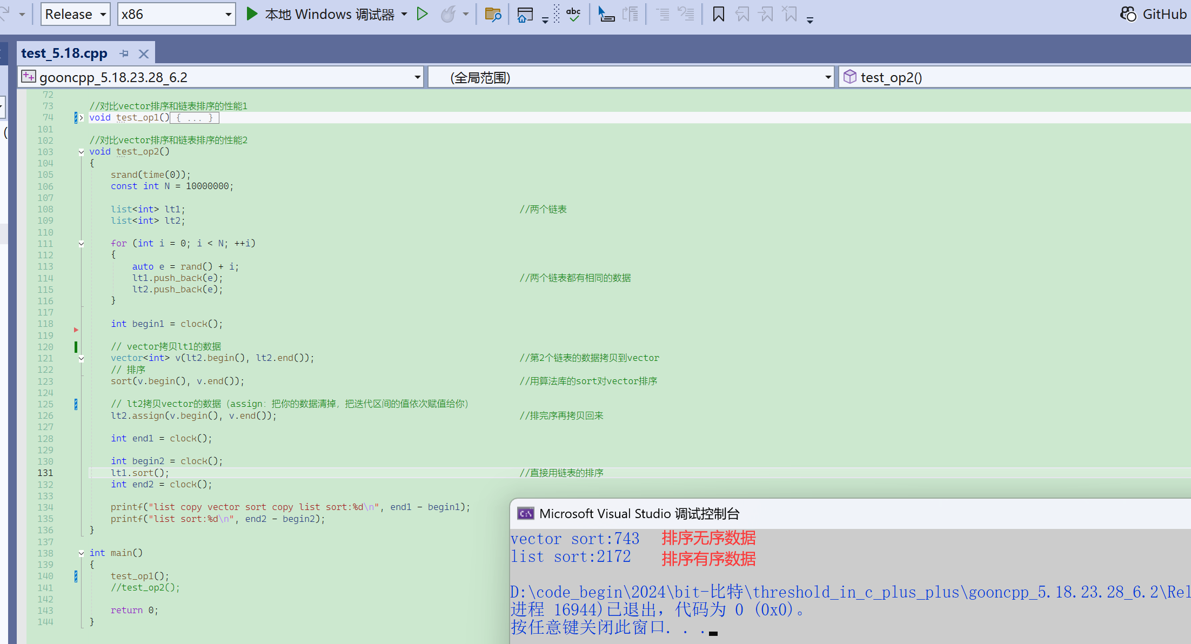
Task: Select the test_5.18.cpp tab
Action: [x=64, y=53]
